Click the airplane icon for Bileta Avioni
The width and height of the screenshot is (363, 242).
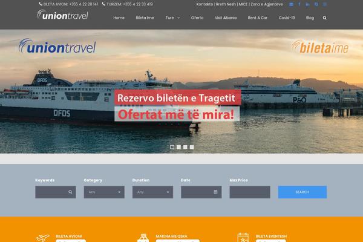[43, 238]
